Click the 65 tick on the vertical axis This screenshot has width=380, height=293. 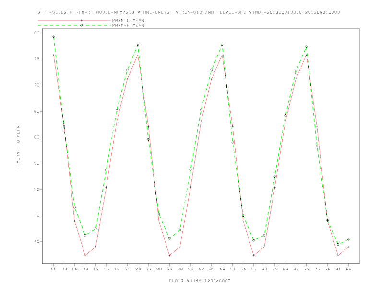[38, 111]
